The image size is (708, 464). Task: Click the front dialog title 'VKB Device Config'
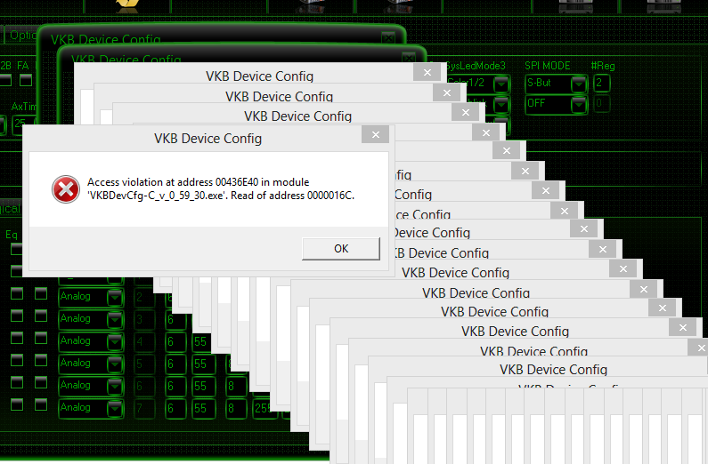click(x=208, y=139)
